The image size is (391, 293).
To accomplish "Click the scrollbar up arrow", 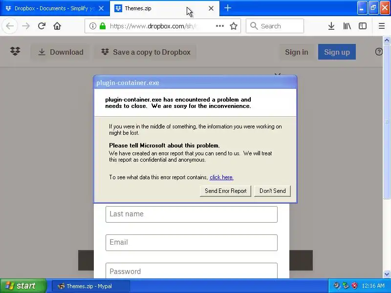I will (x=387, y=40).
